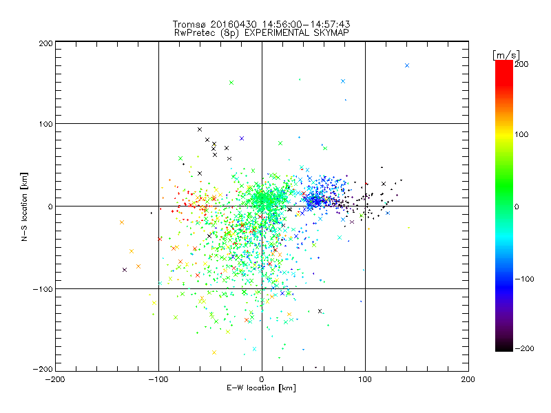The image size is (551, 413).
Task: Click the colorbar label "0" beside green
Action: (x=517, y=206)
